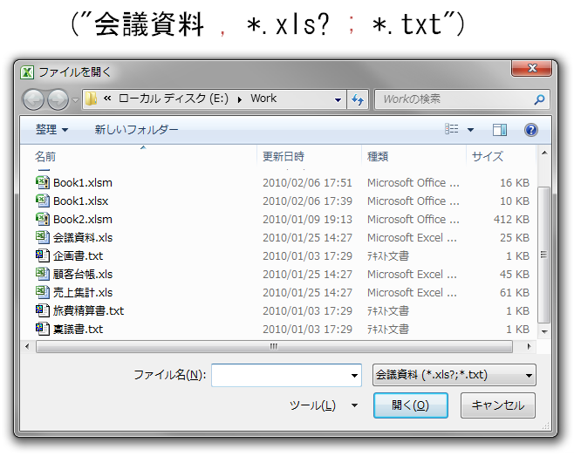Select the Book1.xlsx file icon
Screen dimensions: 574x456
(43, 201)
